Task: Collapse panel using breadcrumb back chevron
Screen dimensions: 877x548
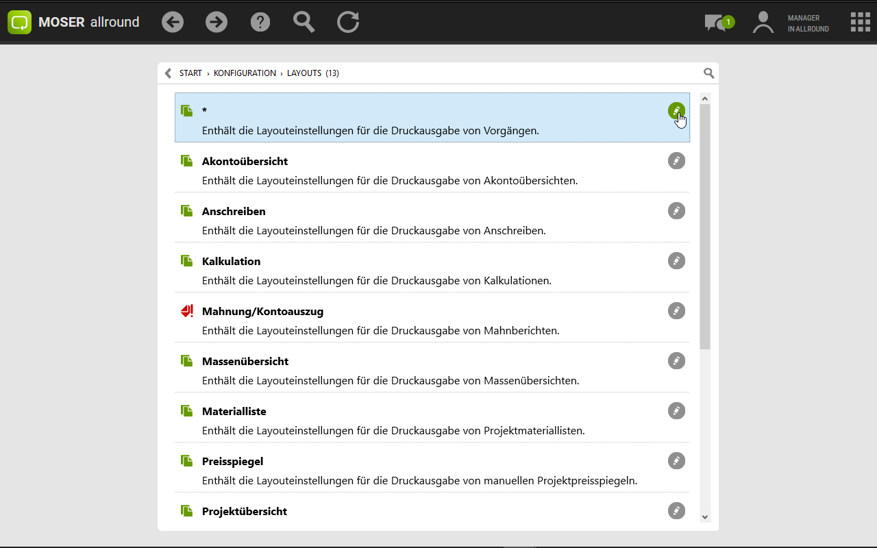Action: [168, 73]
